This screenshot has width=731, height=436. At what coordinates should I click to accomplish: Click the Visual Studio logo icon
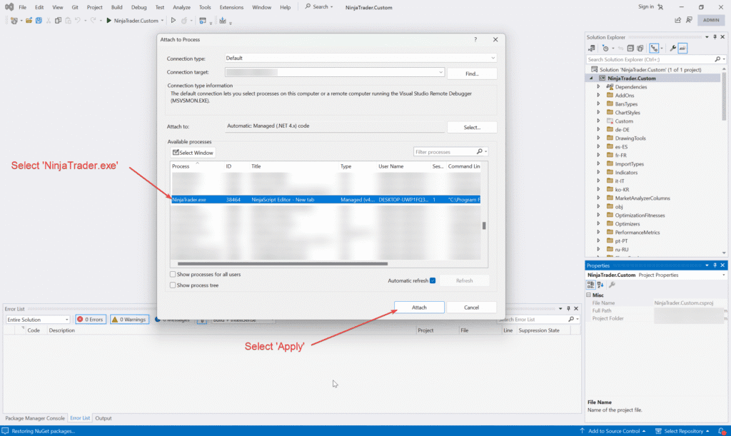[9, 7]
